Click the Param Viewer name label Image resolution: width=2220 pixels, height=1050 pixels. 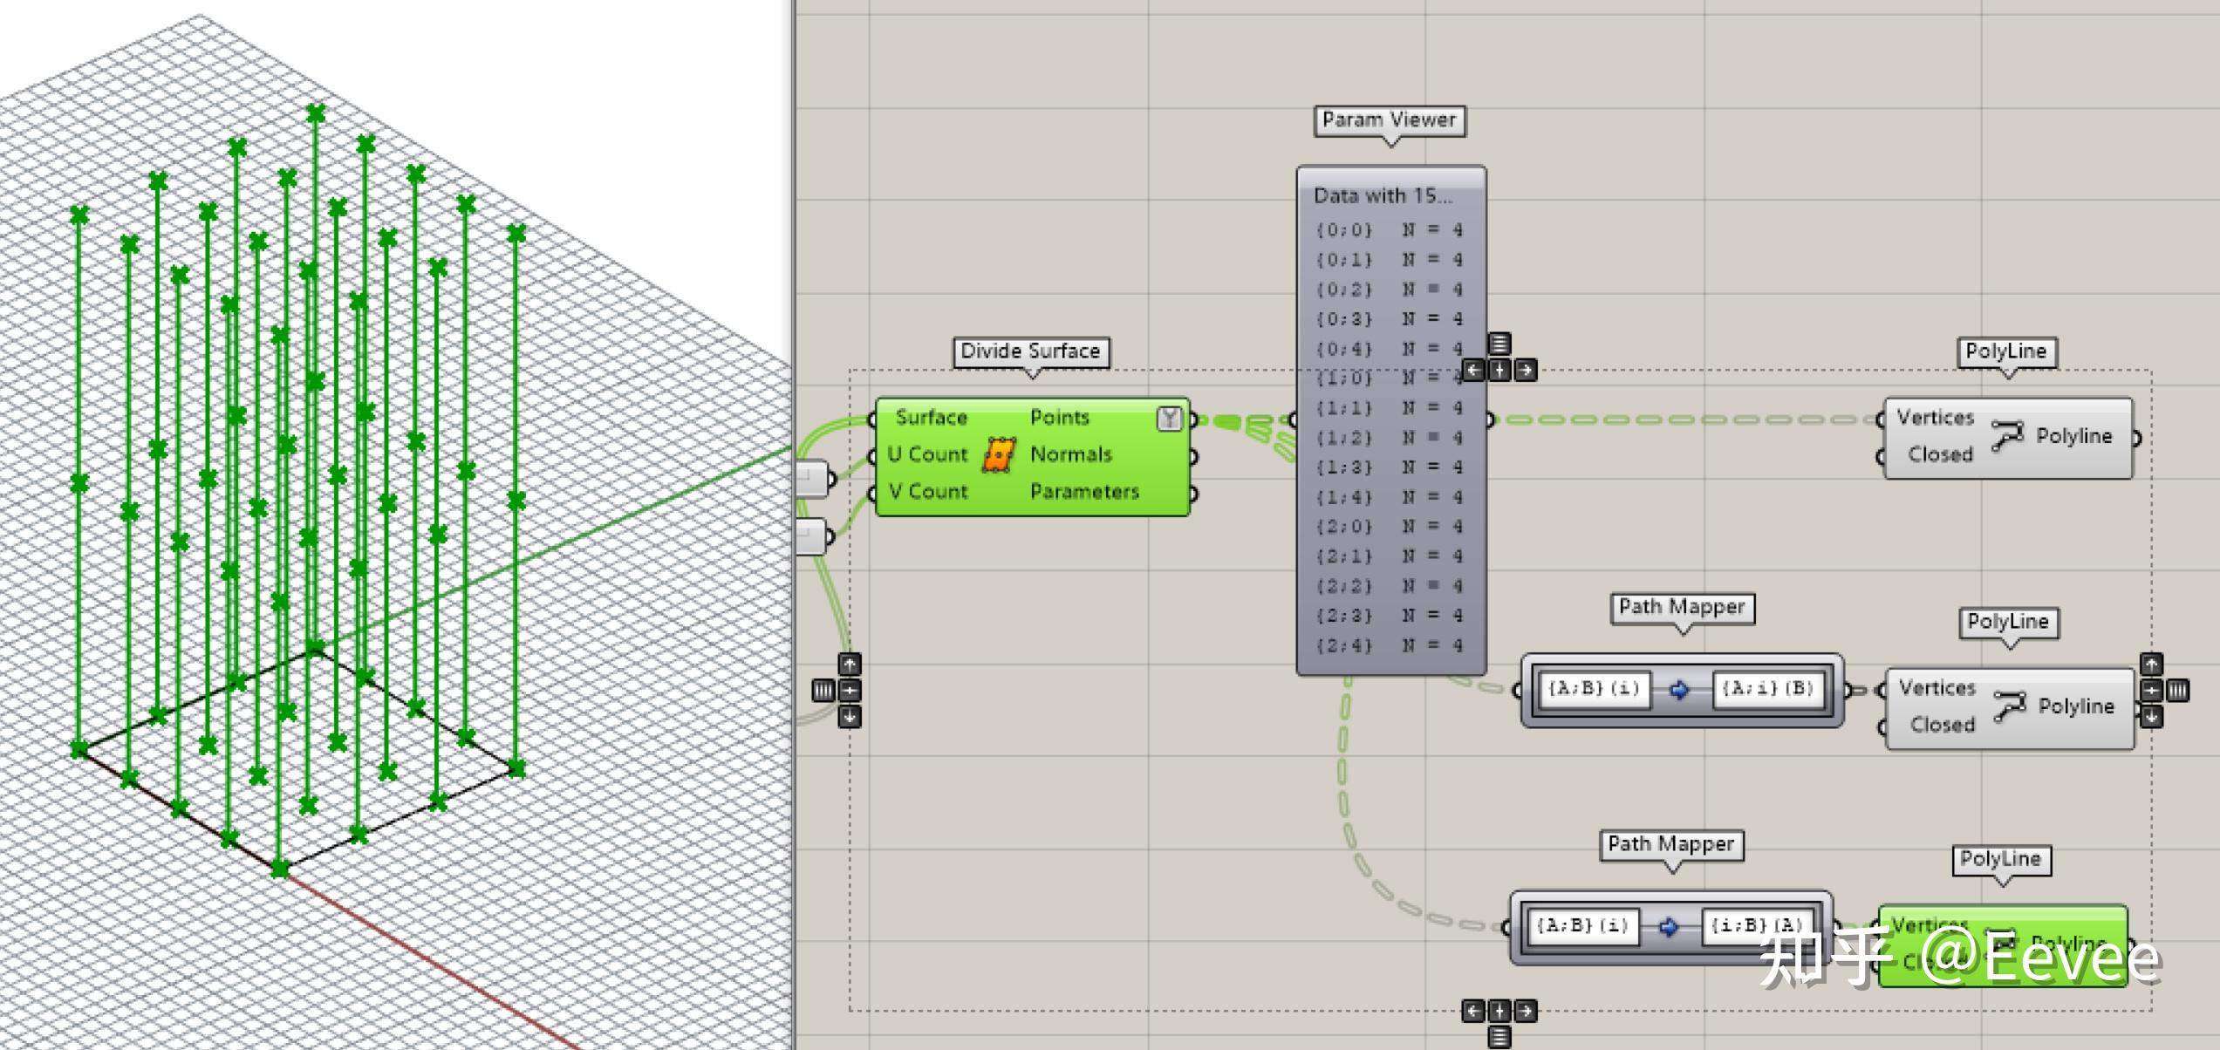tap(1390, 120)
